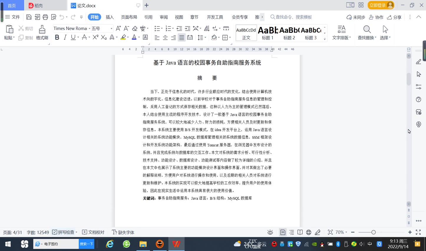Click the Undo arrow icon
The image size is (426, 251).
point(62,17)
